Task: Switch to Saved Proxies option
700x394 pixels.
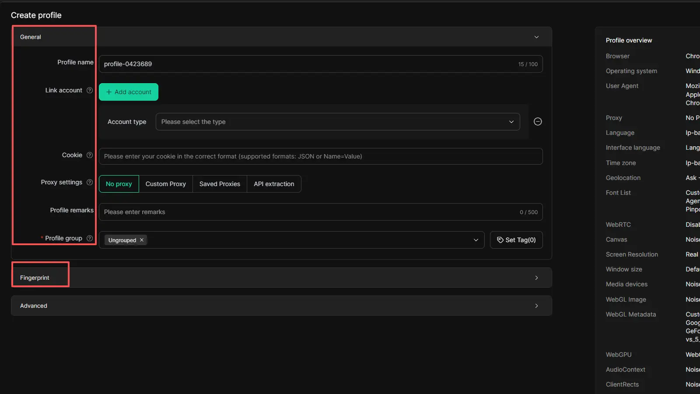Action: pyautogui.click(x=220, y=184)
